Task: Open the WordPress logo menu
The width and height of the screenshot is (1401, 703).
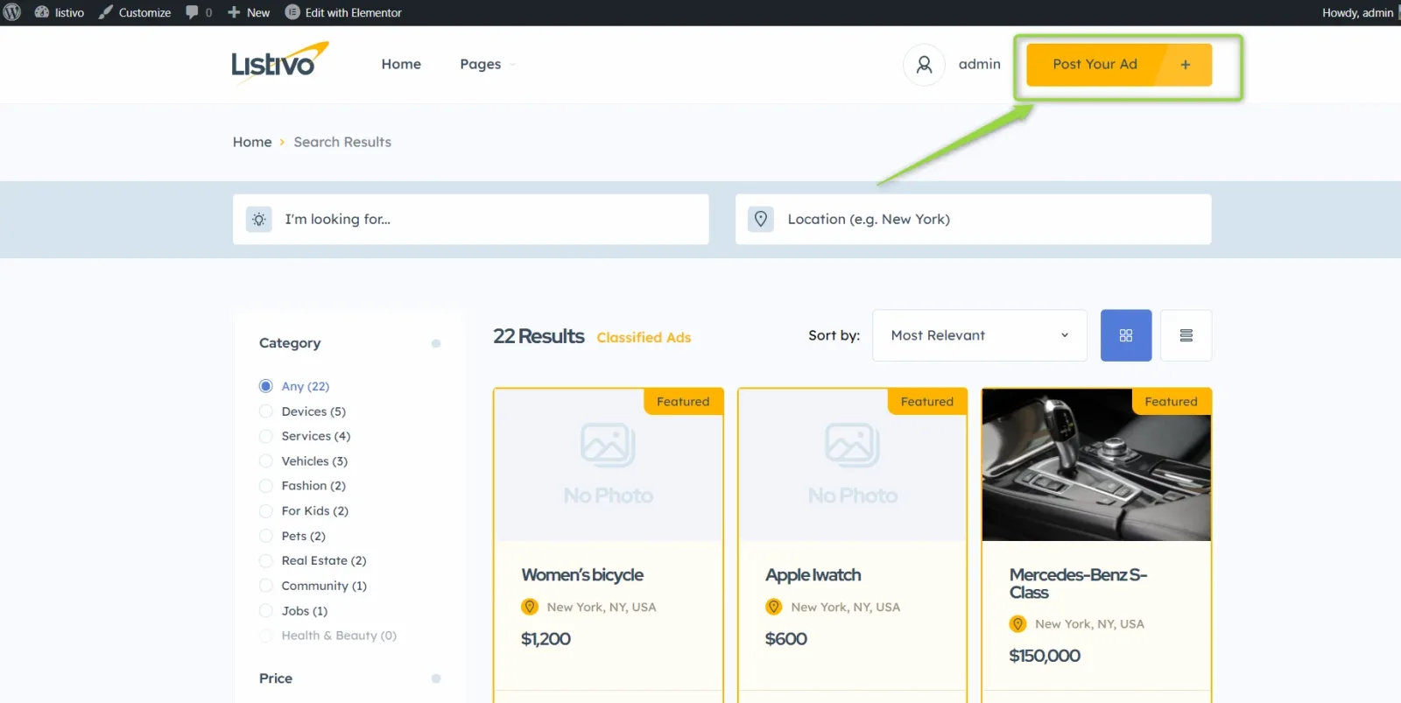Action: 12,12
